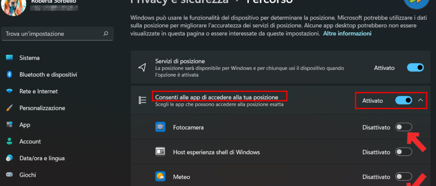Enable location for Meteo

[404, 177]
